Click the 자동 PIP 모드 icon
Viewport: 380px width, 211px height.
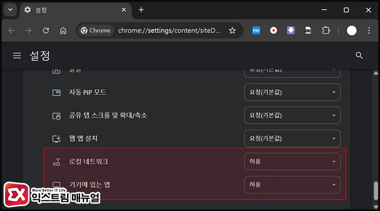(x=56, y=92)
